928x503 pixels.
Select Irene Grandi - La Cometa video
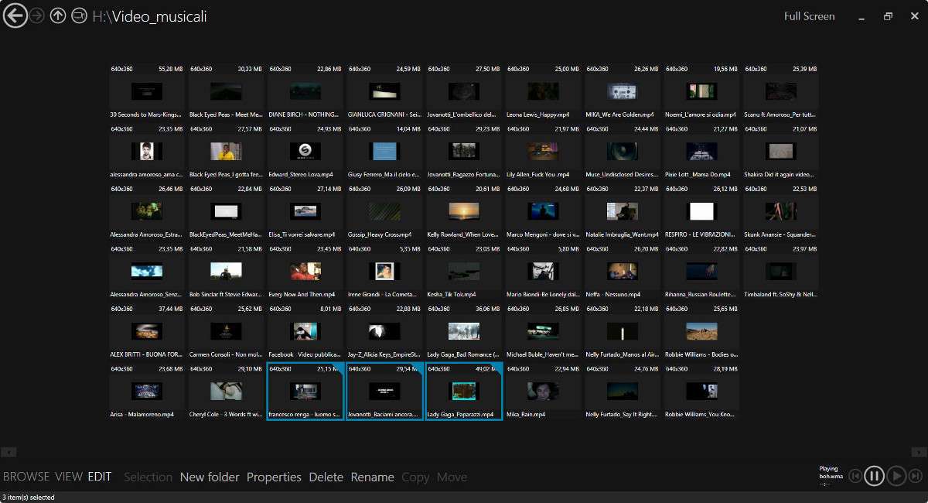pyautogui.click(x=385, y=272)
